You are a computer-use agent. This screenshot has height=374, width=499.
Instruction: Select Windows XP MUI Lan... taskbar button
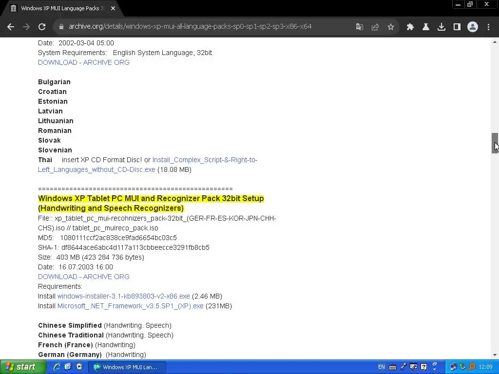tap(127, 367)
